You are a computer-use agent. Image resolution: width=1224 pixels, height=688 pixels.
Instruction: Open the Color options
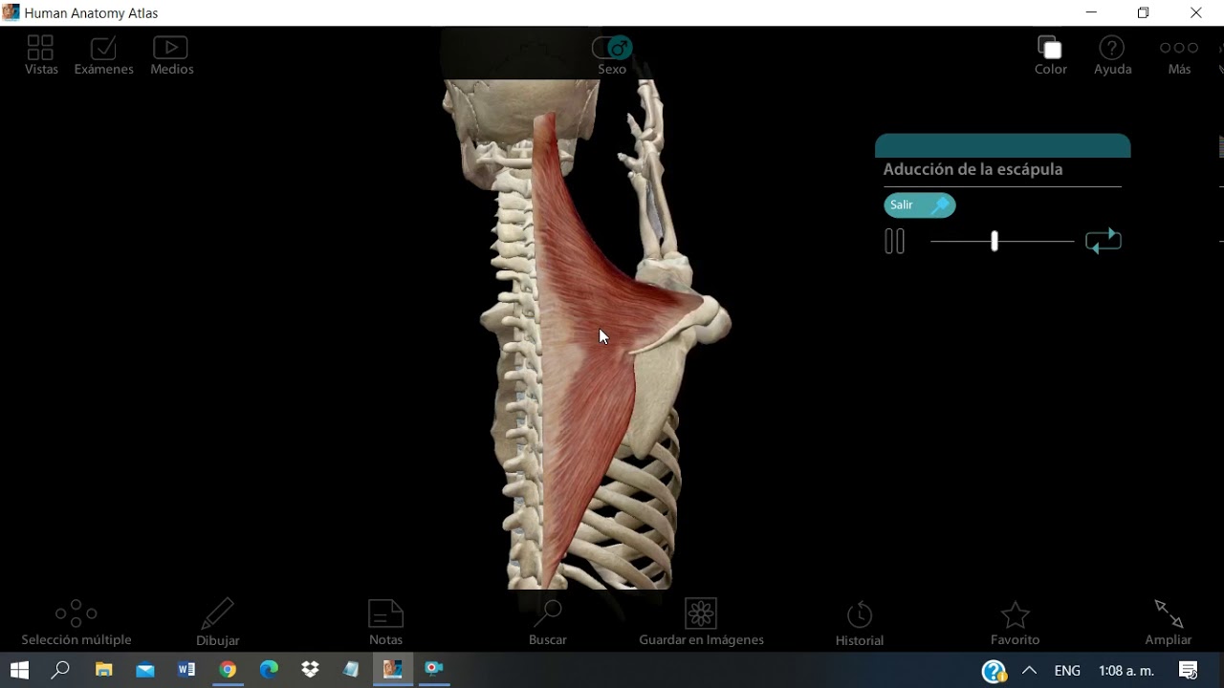1050,55
